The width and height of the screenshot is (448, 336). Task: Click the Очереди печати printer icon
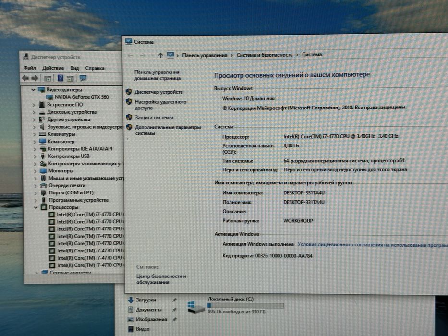pyautogui.click(x=43, y=185)
